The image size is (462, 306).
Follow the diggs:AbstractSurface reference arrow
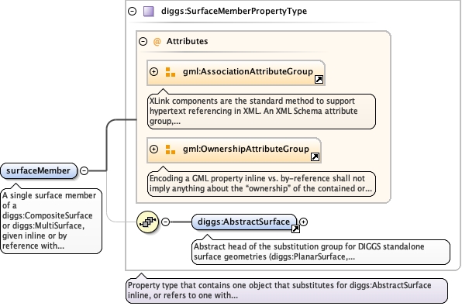[295, 229]
